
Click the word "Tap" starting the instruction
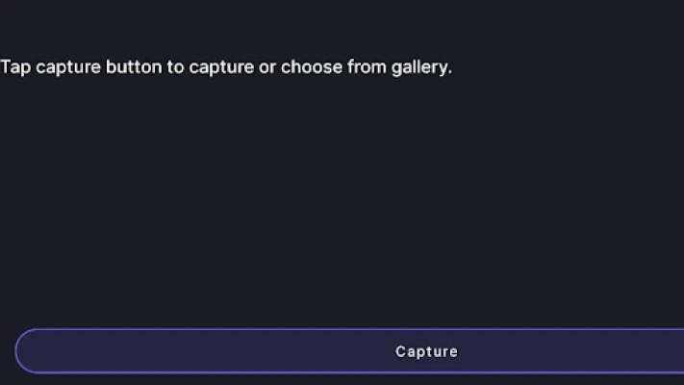pyautogui.click(x=14, y=67)
